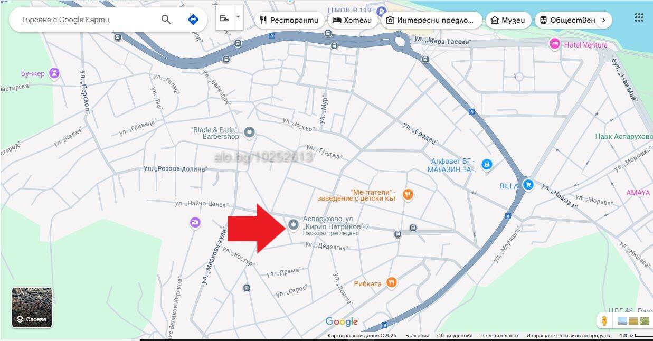
Task: Click the Google logo on the map
Action: 342,321
